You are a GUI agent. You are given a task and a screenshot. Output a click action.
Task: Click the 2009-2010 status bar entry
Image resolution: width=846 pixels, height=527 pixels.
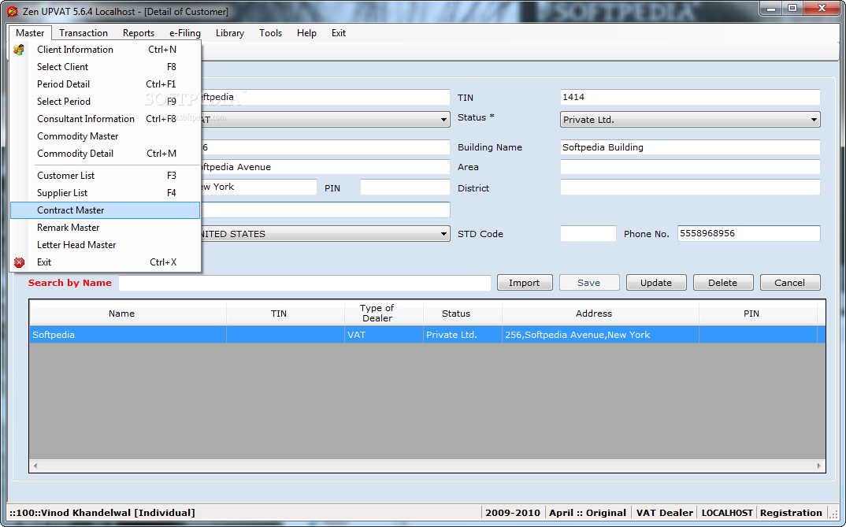[x=513, y=513]
